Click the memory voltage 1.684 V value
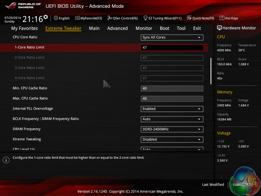This screenshot has width=261, height=196. click(243, 105)
